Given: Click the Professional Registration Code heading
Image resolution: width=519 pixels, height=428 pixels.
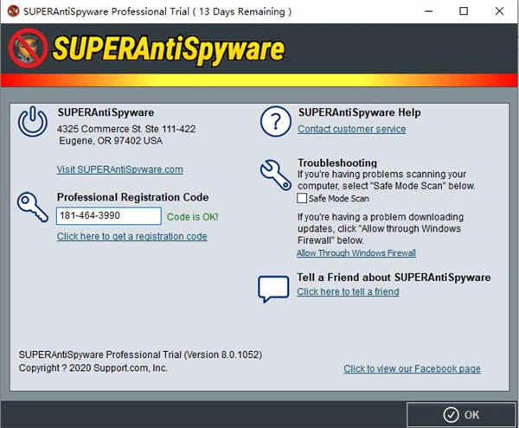Looking at the screenshot, I should (132, 197).
